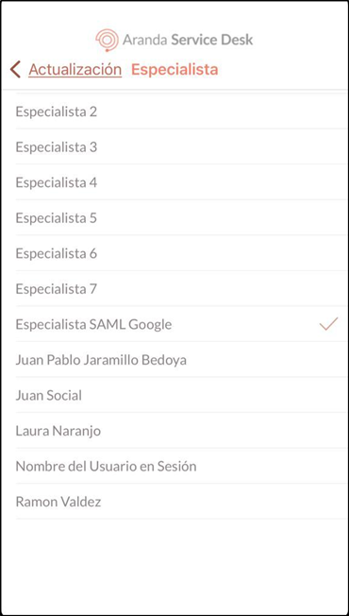Select Nombre del Usuario en Sesión

pyautogui.click(x=181, y=466)
